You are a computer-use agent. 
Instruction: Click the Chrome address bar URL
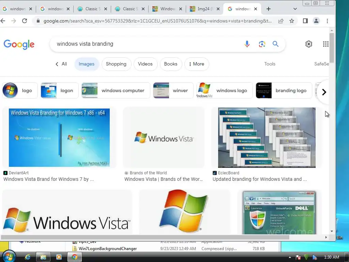tap(157, 21)
